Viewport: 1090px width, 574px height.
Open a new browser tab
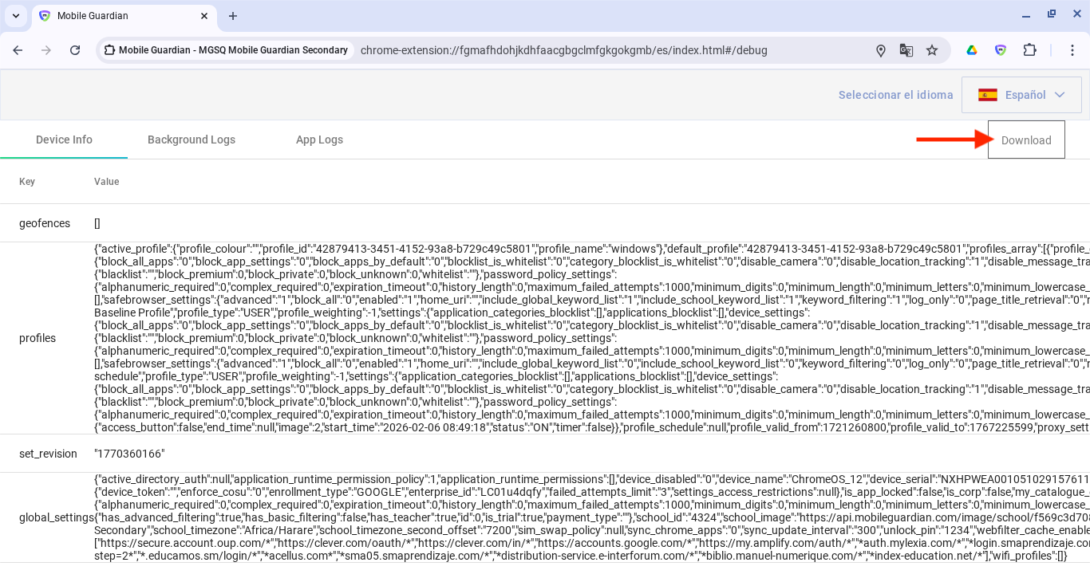click(233, 16)
